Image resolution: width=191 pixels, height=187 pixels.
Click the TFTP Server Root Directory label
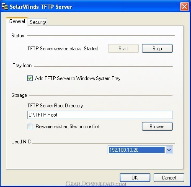coord(56,106)
